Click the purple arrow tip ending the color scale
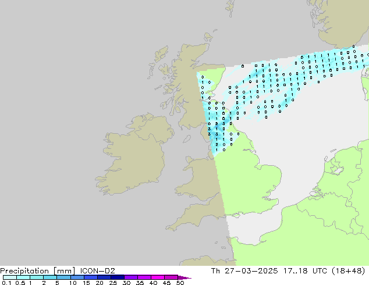 point(185,277)
